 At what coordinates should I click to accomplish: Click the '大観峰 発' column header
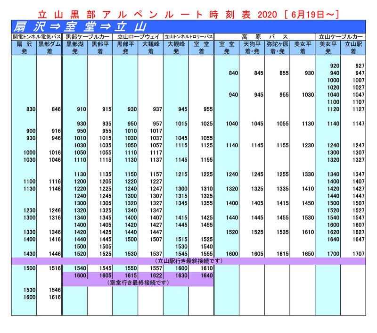click(x=176, y=48)
